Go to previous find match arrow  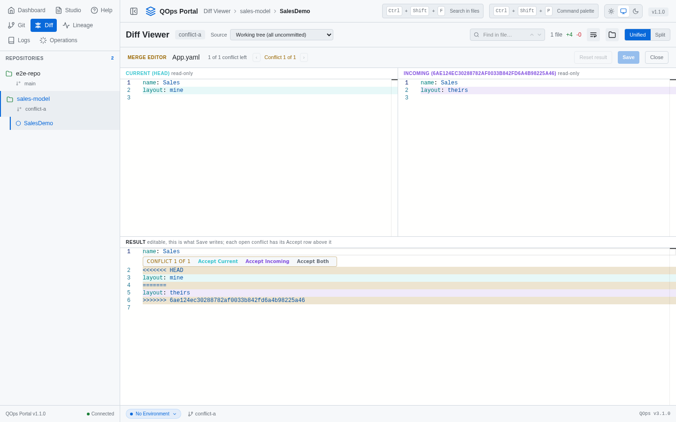pyautogui.click(x=532, y=35)
